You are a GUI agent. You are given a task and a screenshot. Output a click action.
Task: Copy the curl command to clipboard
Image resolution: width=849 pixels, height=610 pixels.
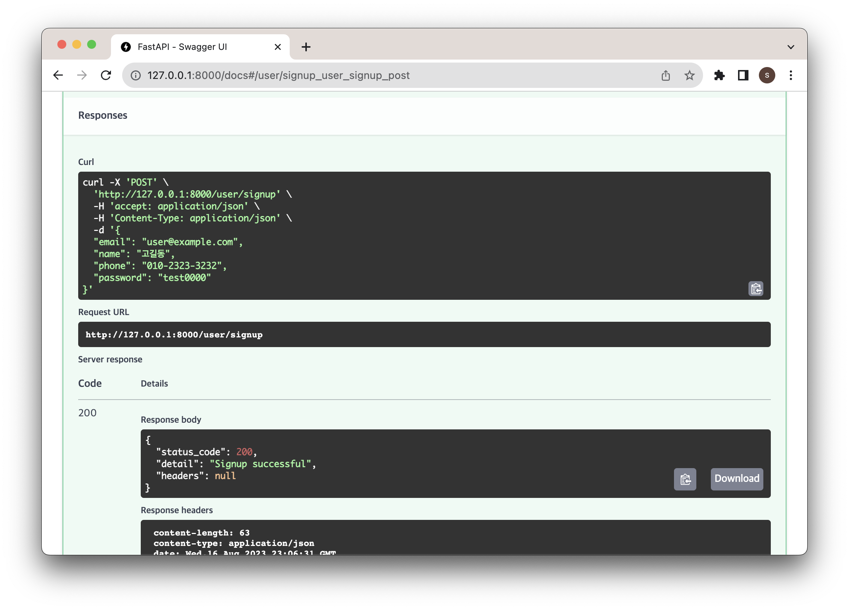tap(756, 289)
